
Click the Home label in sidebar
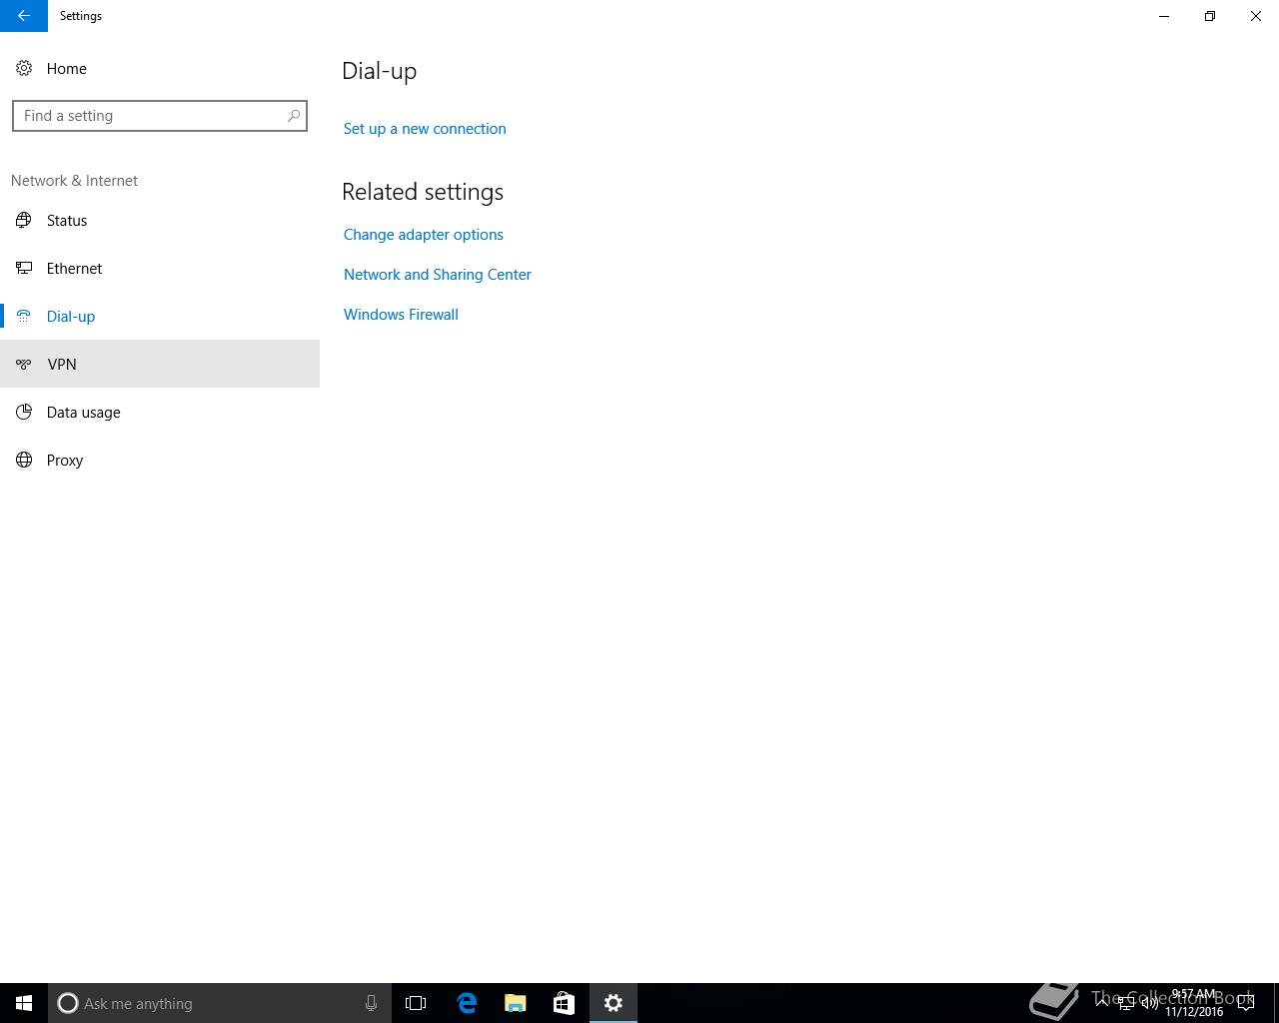(67, 69)
